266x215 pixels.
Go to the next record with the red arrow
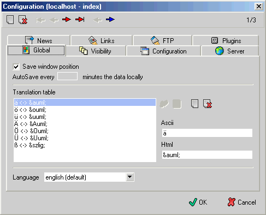67,19
